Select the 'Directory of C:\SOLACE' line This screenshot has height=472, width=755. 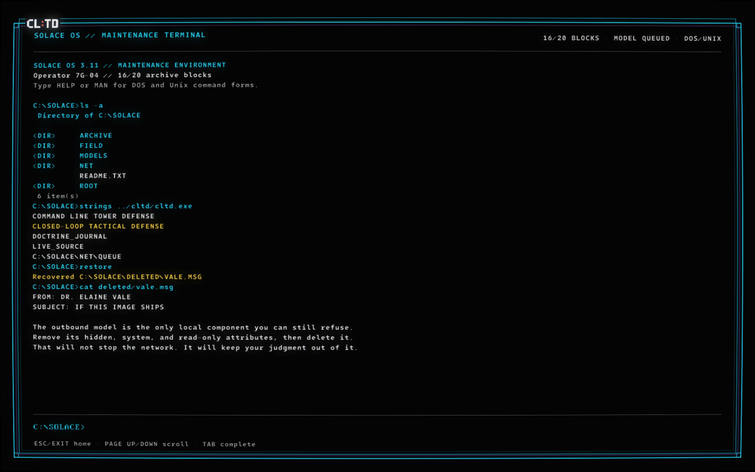point(89,116)
